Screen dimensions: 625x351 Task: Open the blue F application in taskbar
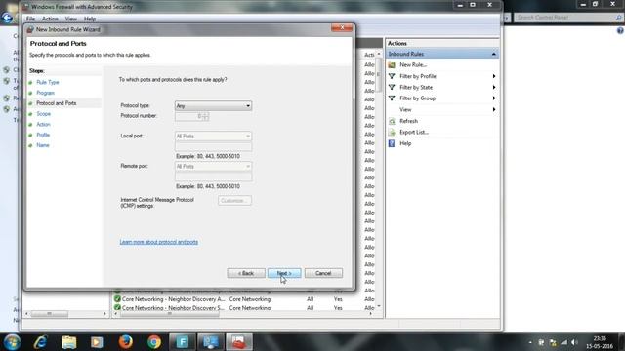[x=183, y=342]
